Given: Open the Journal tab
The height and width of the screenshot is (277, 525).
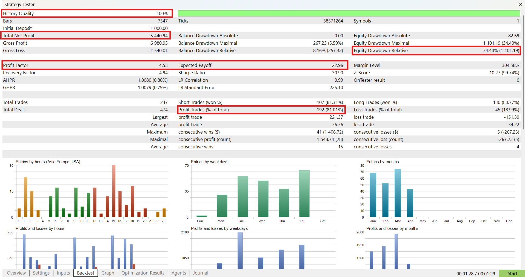Looking at the screenshot, I should click(x=201, y=273).
